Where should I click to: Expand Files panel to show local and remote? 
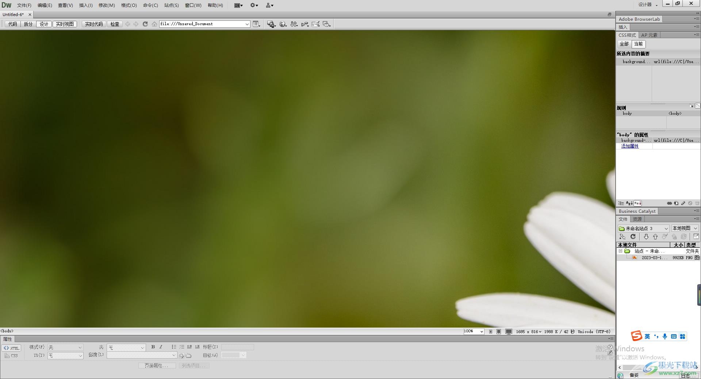click(x=696, y=237)
